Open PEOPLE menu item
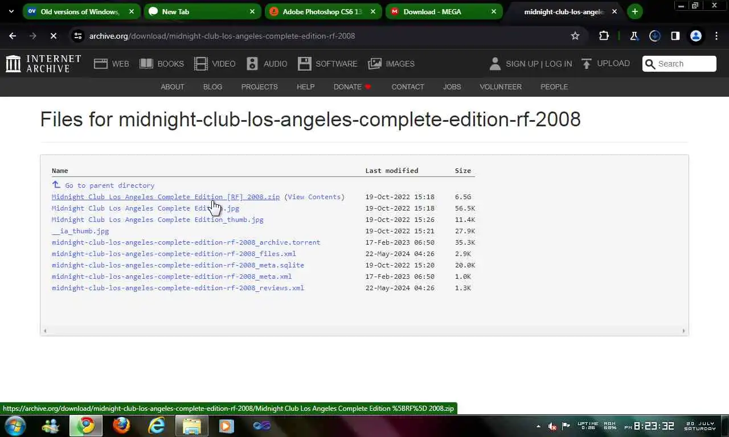 click(554, 87)
